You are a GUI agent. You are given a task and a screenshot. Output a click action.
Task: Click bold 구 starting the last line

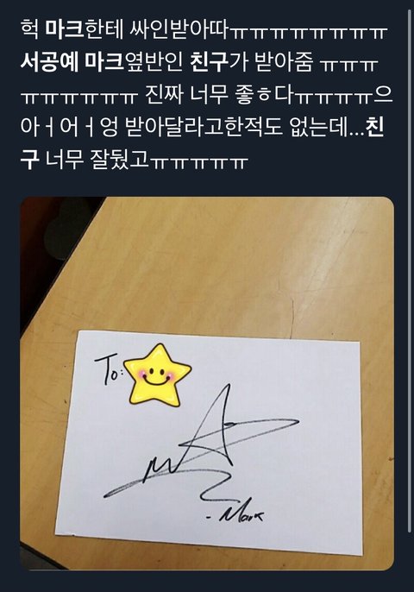point(29,161)
